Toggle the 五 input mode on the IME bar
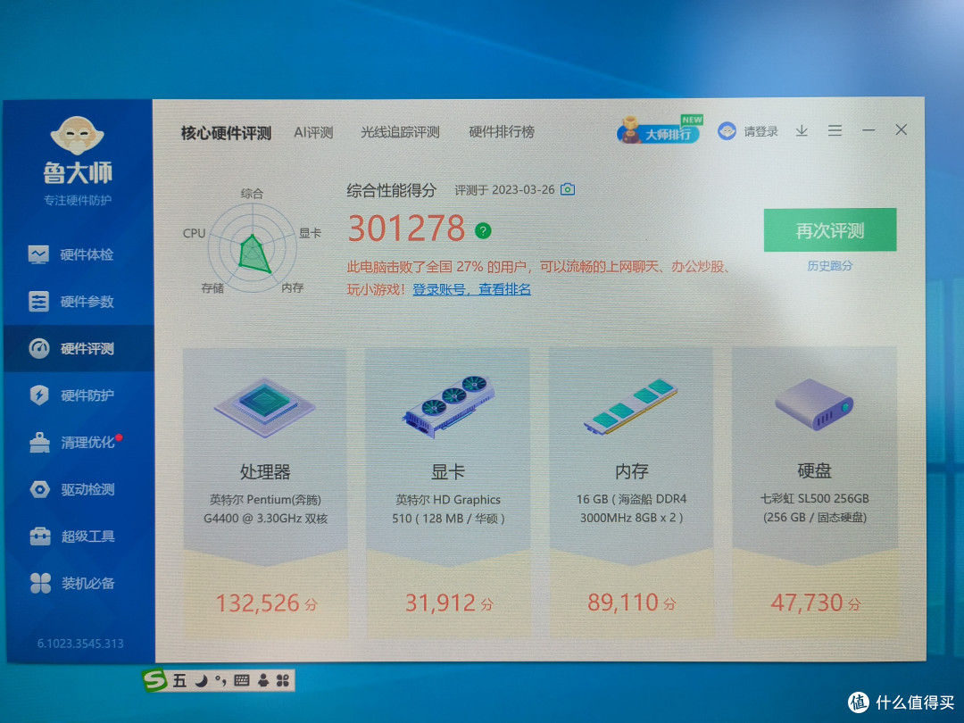 (179, 680)
